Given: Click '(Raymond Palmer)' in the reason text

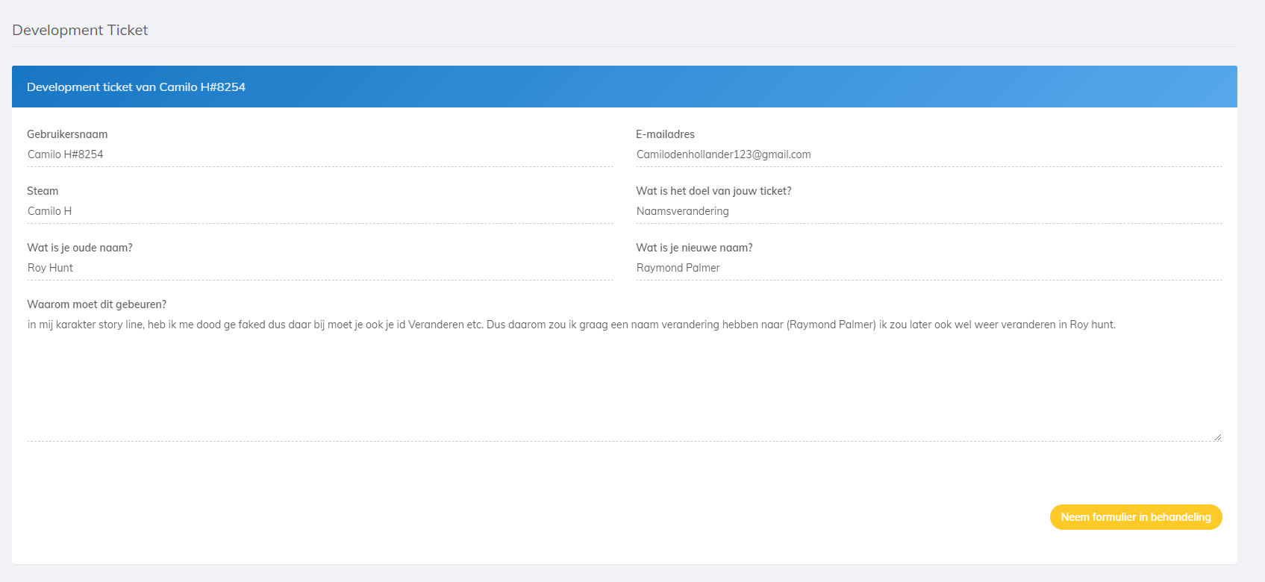Looking at the screenshot, I should pos(831,325).
